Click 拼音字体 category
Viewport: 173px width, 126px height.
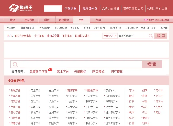coord(16,118)
